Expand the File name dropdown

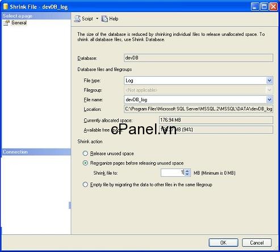tap(269, 100)
